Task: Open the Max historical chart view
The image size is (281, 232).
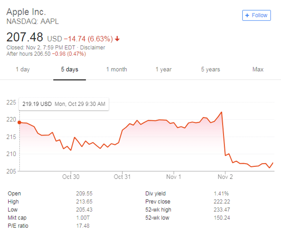Action: pos(258,69)
